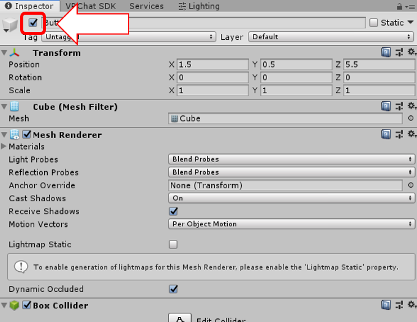Open the Lighting tab
This screenshot has width=417, height=322.
(x=199, y=6)
